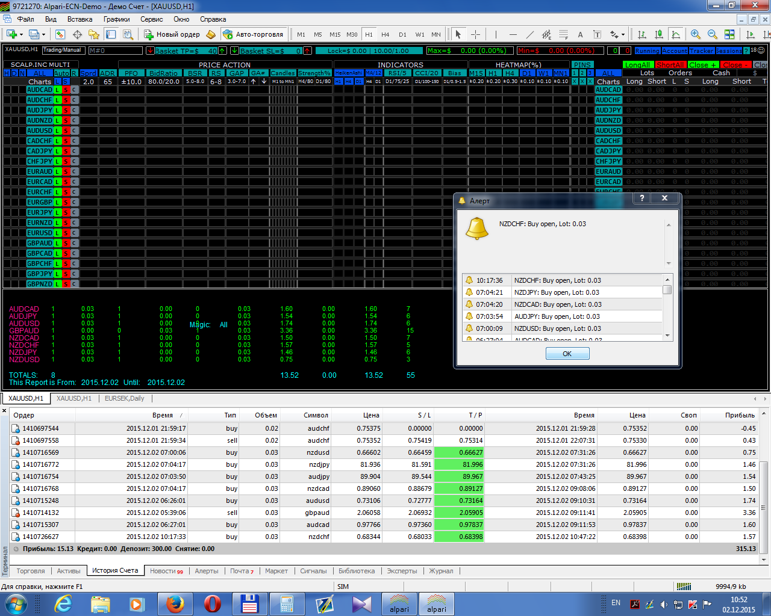This screenshot has height=616, width=771.
Task: Select the cursor arrow tool
Action: click(458, 34)
